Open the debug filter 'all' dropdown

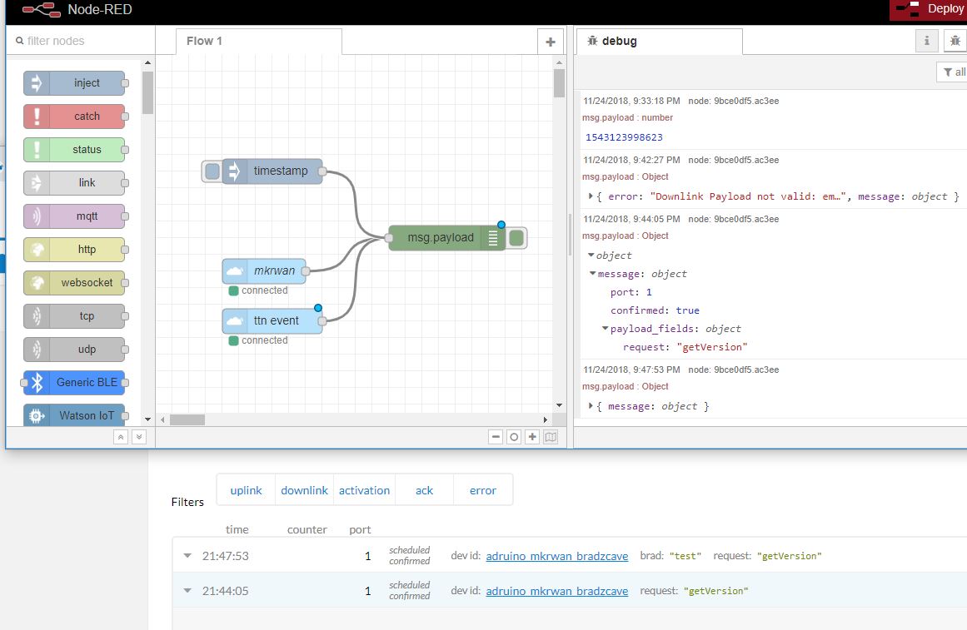pos(954,72)
